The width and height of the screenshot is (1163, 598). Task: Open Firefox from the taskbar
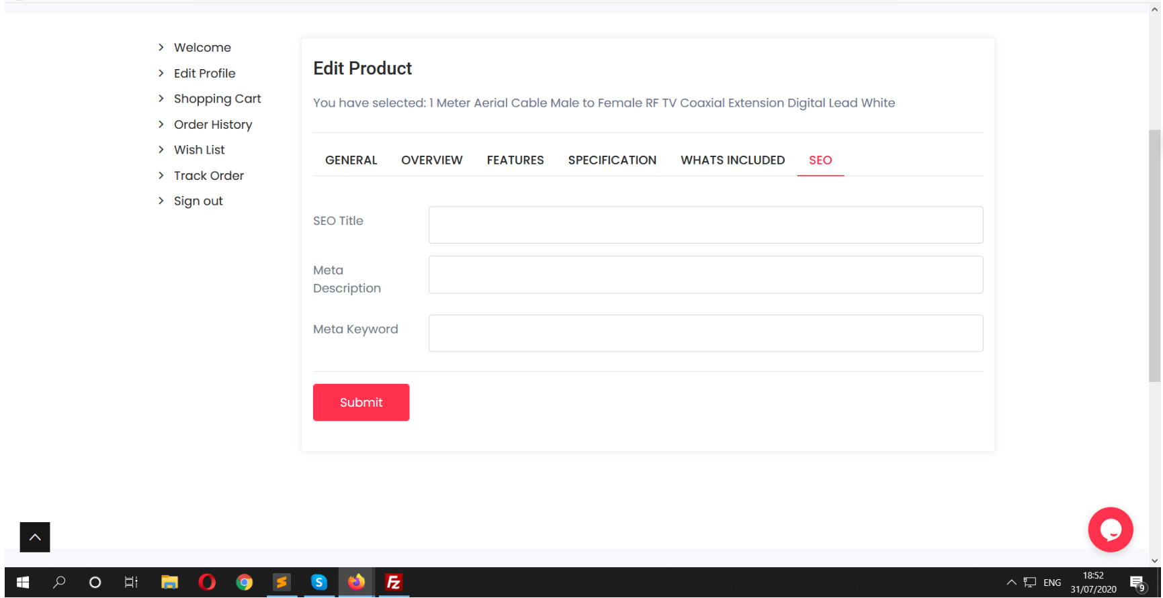356,582
